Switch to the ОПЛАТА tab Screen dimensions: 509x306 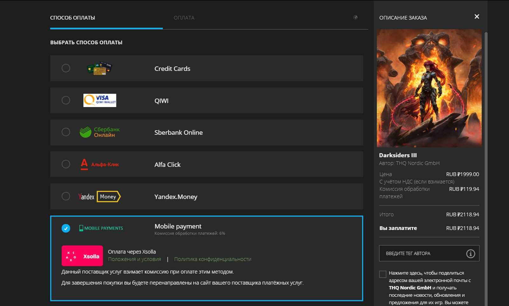[184, 18]
